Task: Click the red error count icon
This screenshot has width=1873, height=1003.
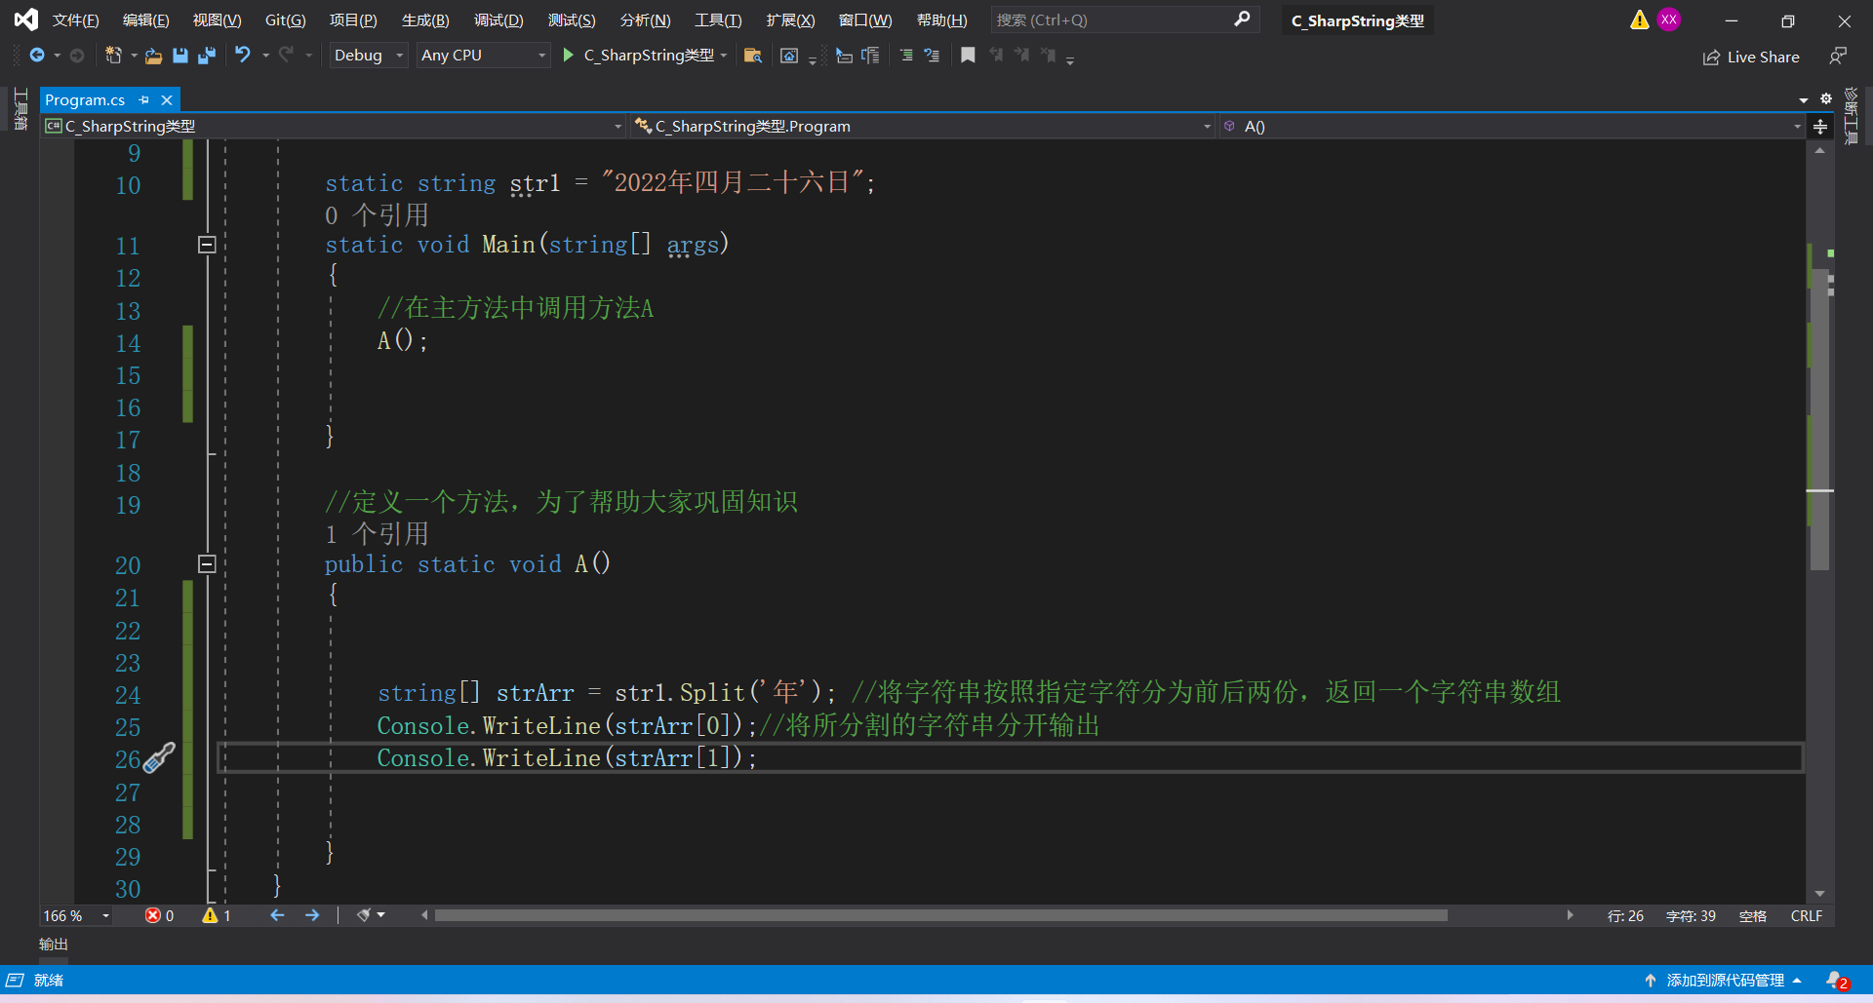Action: pos(153,915)
